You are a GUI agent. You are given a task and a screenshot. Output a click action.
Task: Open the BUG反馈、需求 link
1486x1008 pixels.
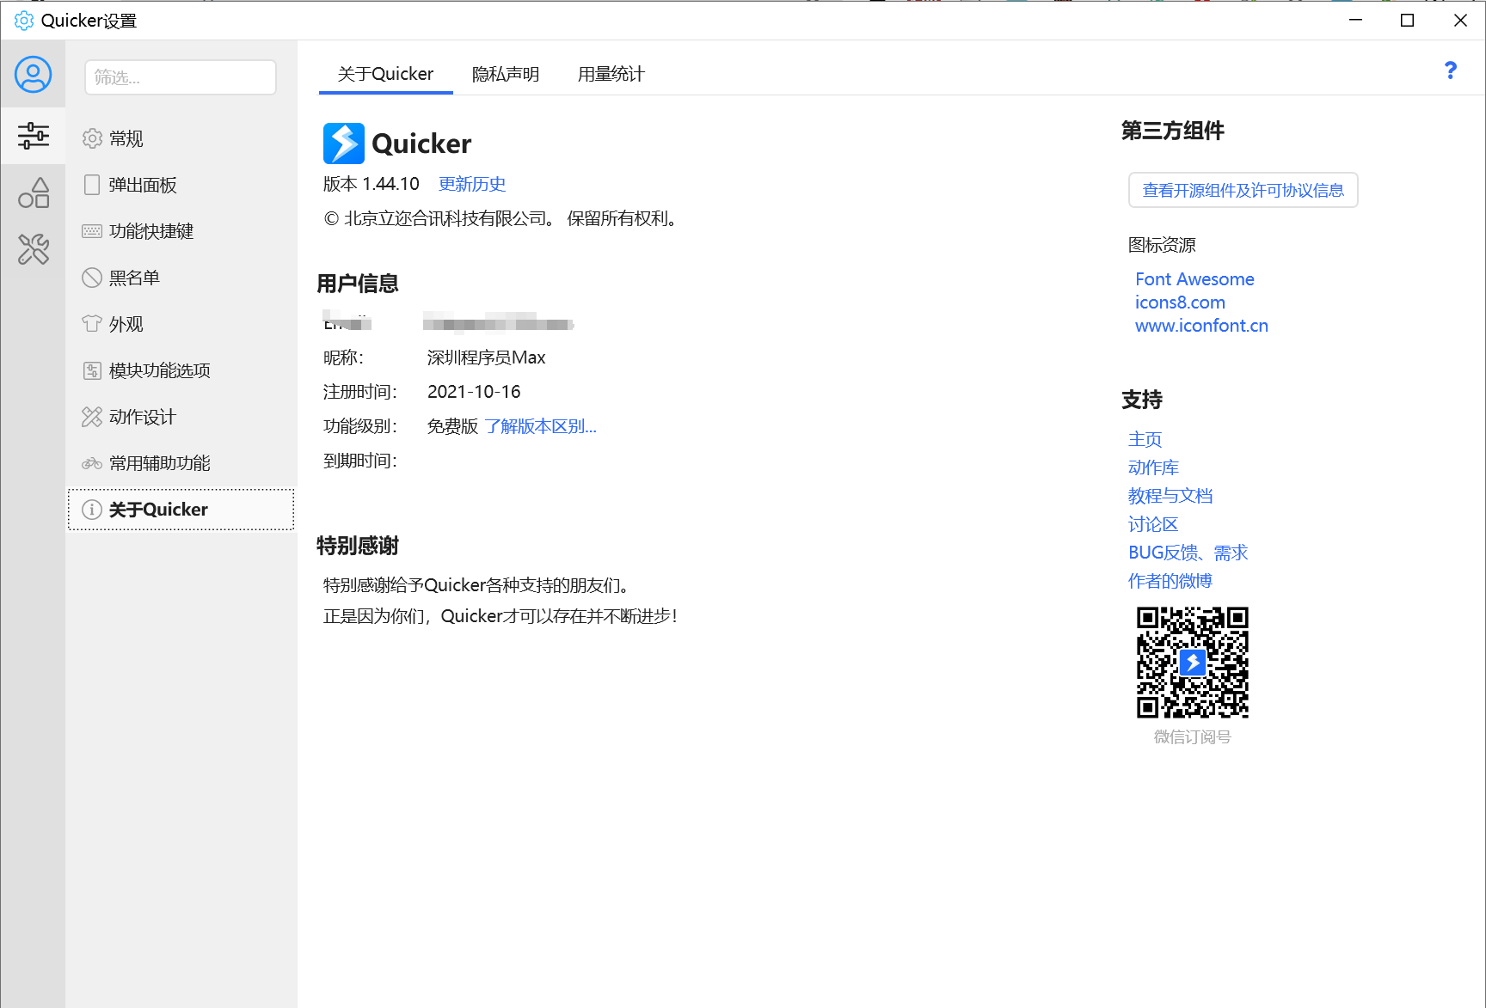click(1188, 553)
